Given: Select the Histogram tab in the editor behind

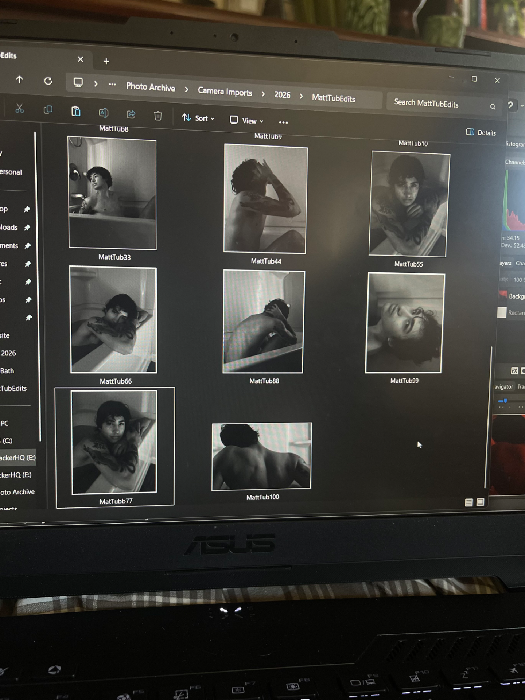Looking at the screenshot, I should (515, 144).
